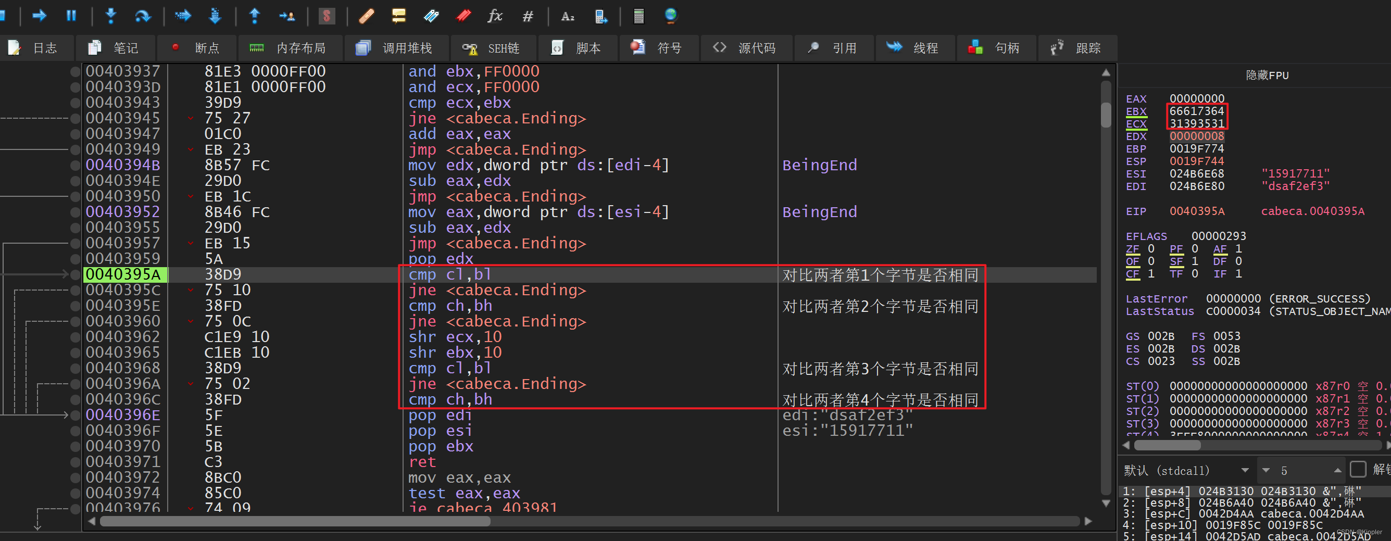Select the EAX register value 00000000
The height and width of the screenshot is (541, 1391).
click(x=1197, y=99)
